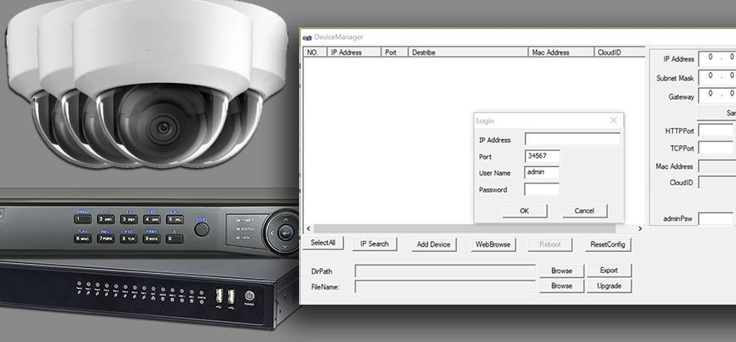This screenshot has width=736, height=342.
Task: Click the Add Device button
Action: point(434,244)
